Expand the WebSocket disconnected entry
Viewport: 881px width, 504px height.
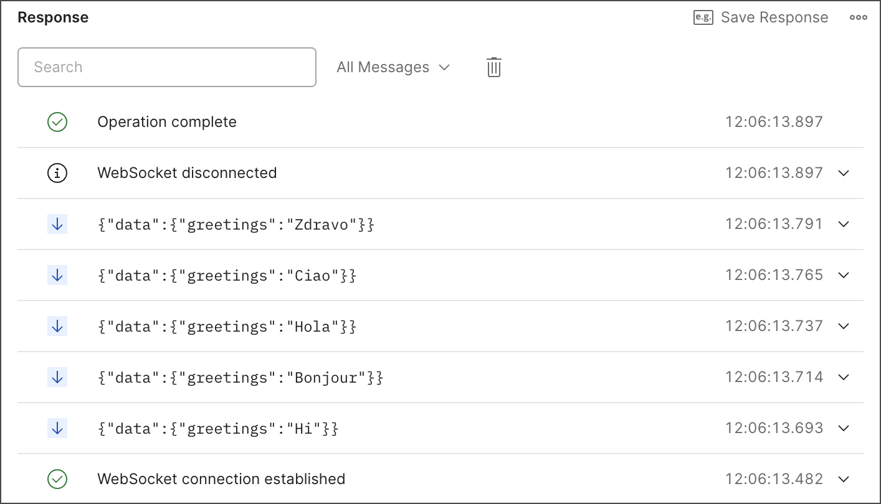pos(844,173)
